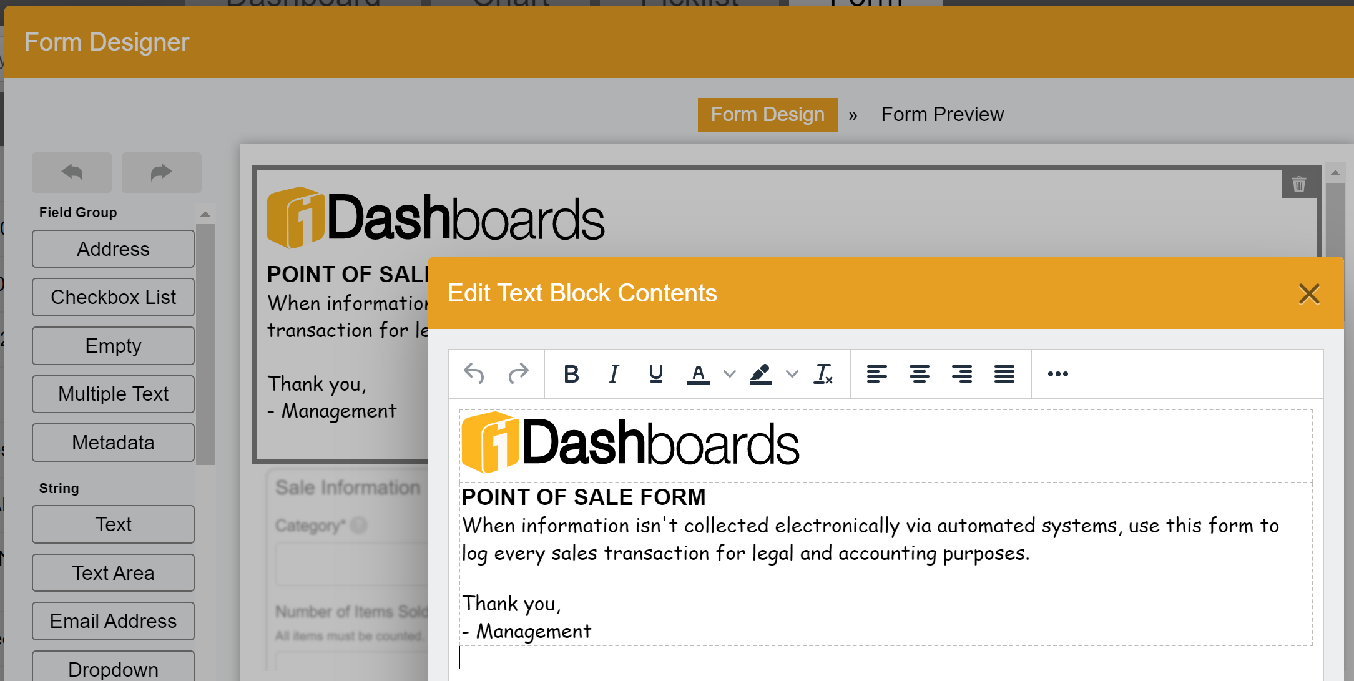1354x681 pixels.
Task: Click the 'Thank you,' line in editor
Action: pos(512,604)
